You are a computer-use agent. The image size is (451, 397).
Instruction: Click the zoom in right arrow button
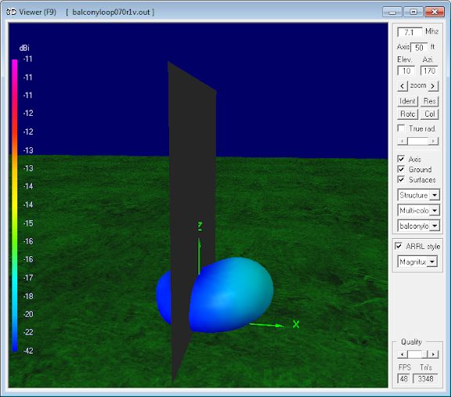tap(433, 86)
